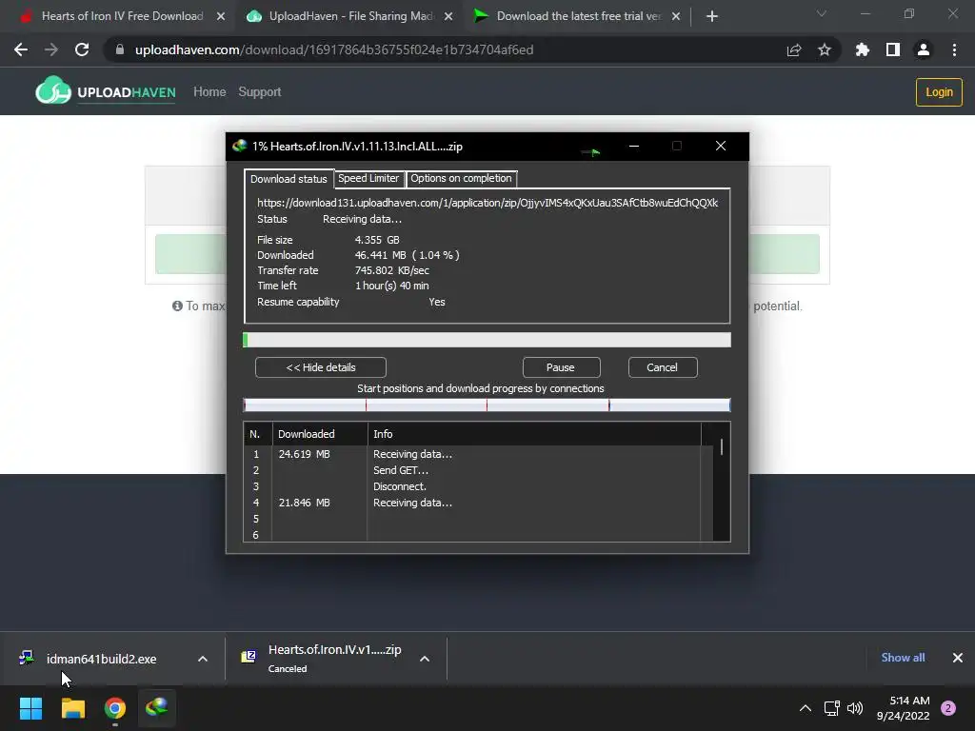The width and height of the screenshot is (975, 731).
Task: Bookmark this page with the star
Action: tap(825, 49)
